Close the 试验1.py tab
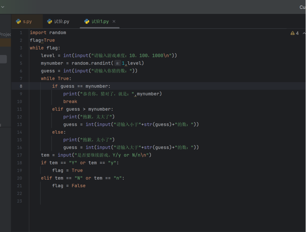The height and width of the screenshot is (232, 306). coord(114,21)
